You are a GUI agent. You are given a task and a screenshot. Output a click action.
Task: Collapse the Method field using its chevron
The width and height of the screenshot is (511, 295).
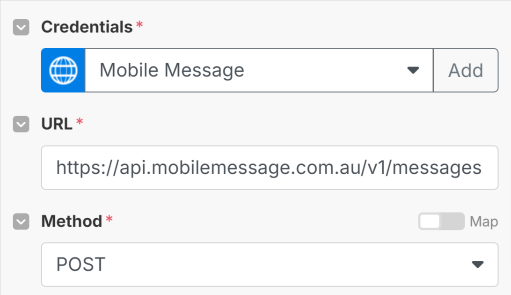(x=21, y=221)
